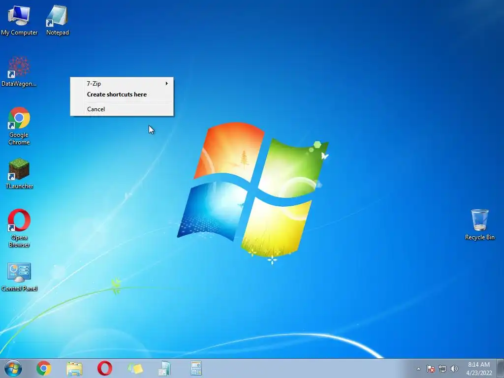Open Windows Explorer from the taskbar
The width and height of the screenshot is (504, 378).
click(74, 368)
